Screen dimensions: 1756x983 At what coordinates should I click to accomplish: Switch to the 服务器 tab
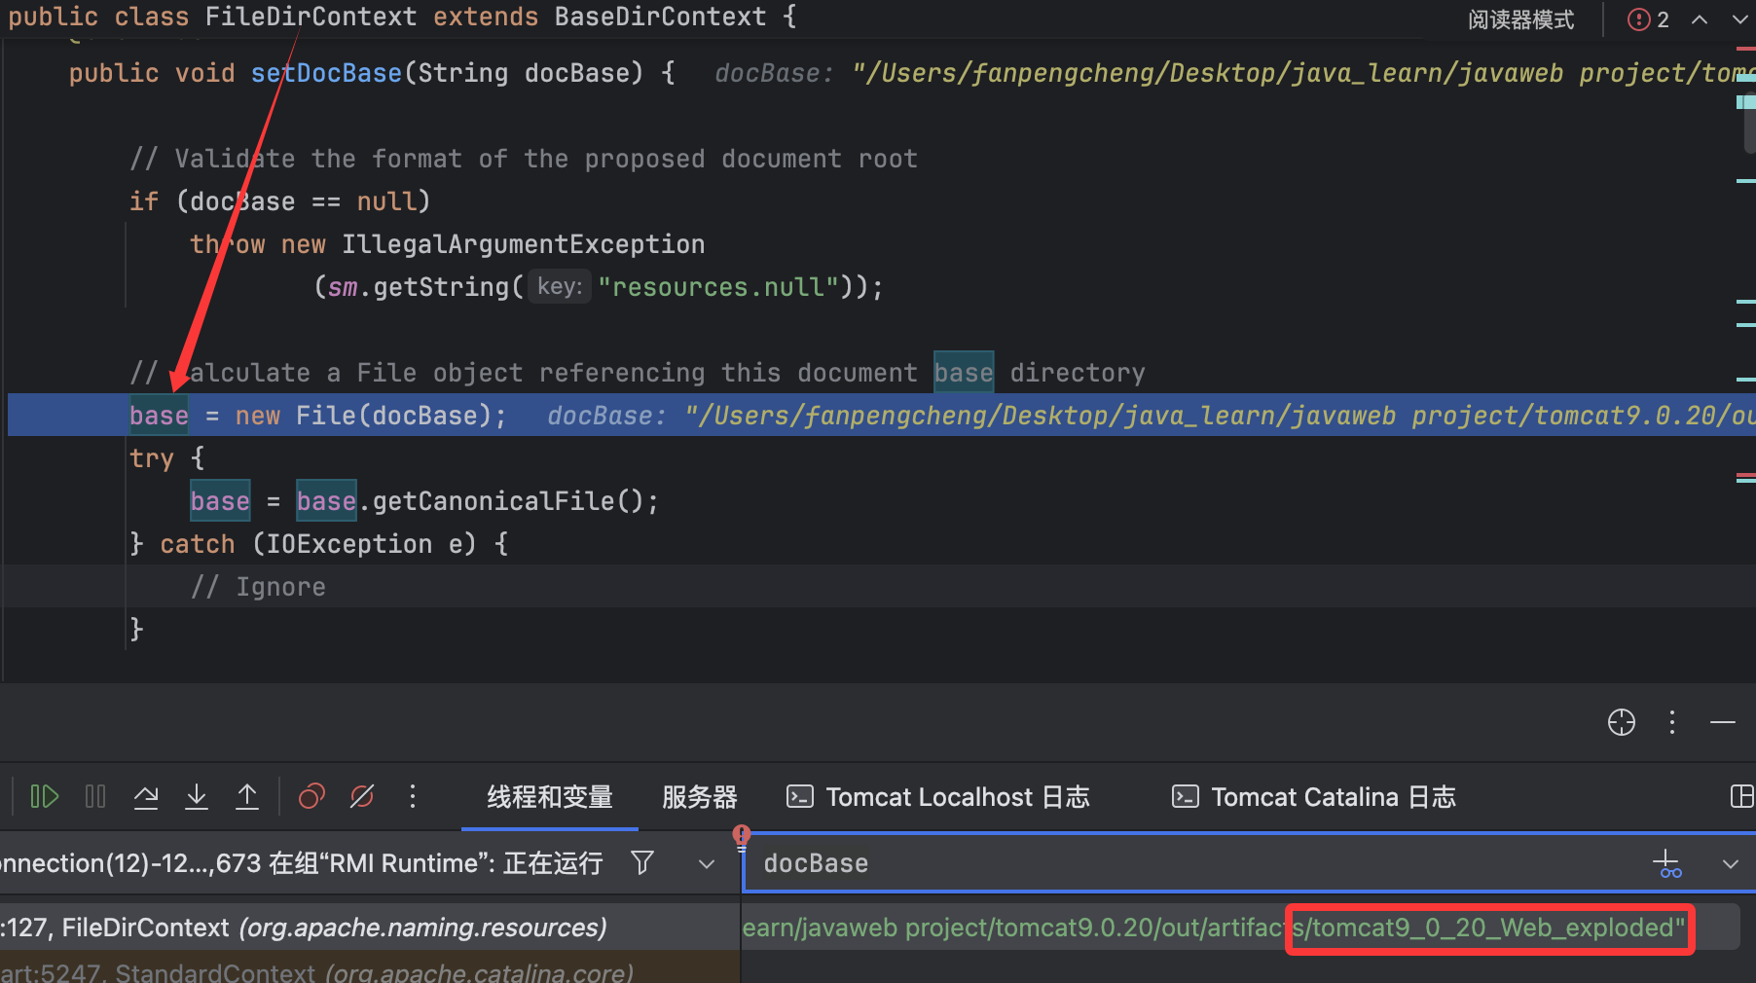[699, 797]
